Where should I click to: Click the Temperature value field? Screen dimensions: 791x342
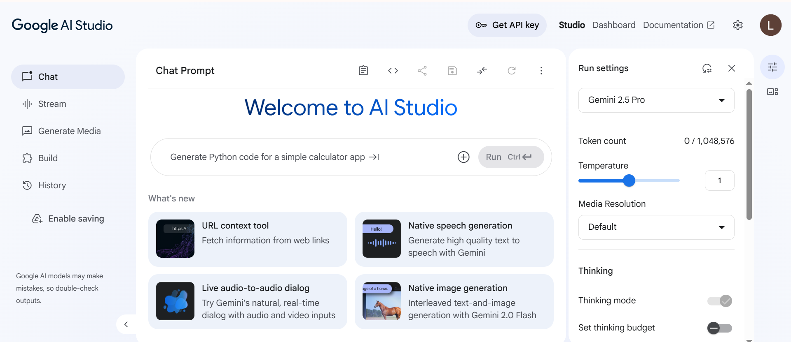(x=720, y=180)
